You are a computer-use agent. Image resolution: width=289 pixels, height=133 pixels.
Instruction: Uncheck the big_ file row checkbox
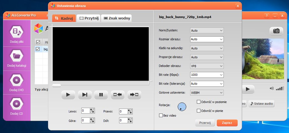[37, 49]
